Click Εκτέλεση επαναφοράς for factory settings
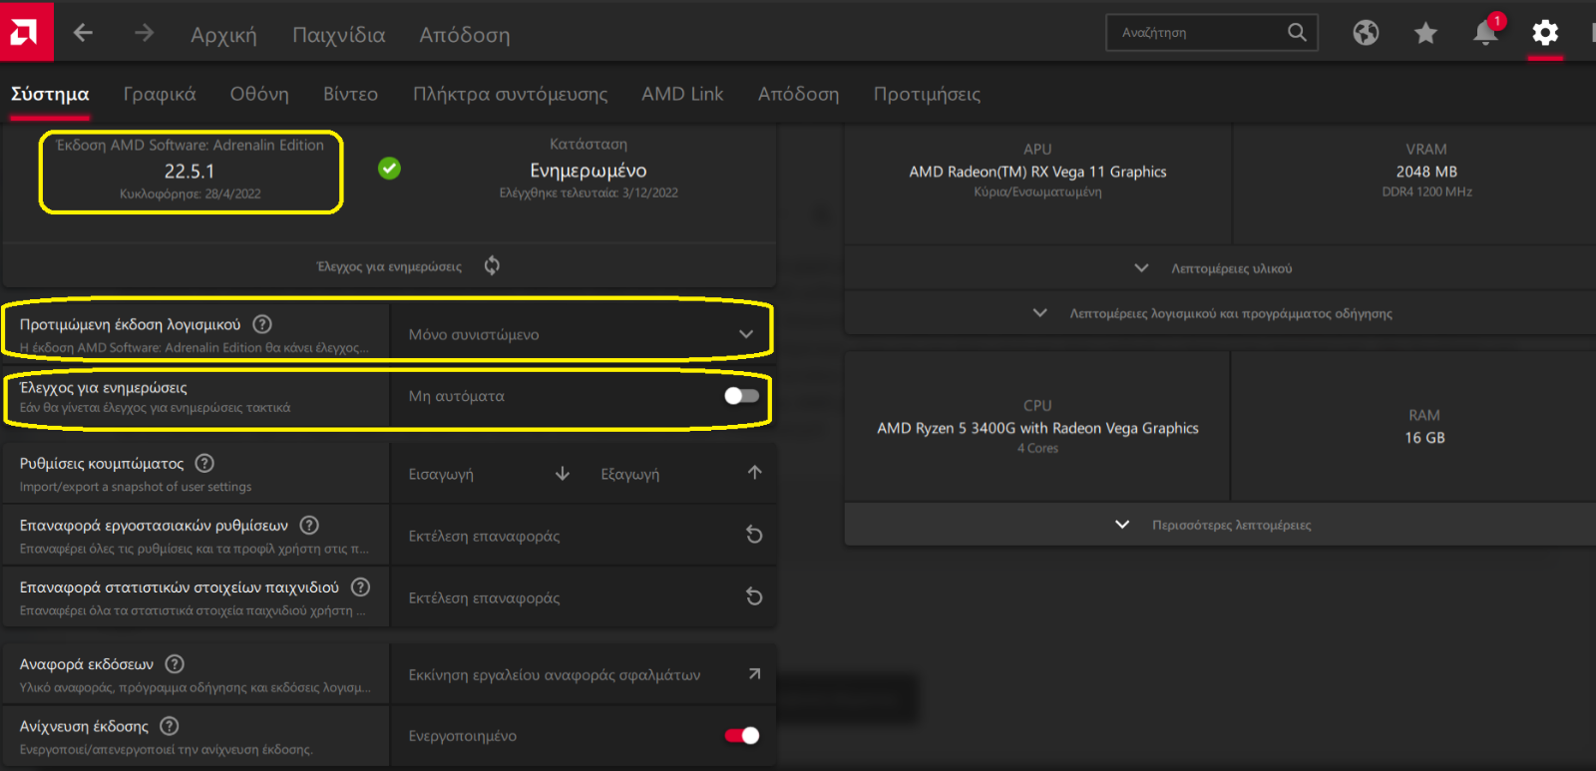 tap(583, 536)
